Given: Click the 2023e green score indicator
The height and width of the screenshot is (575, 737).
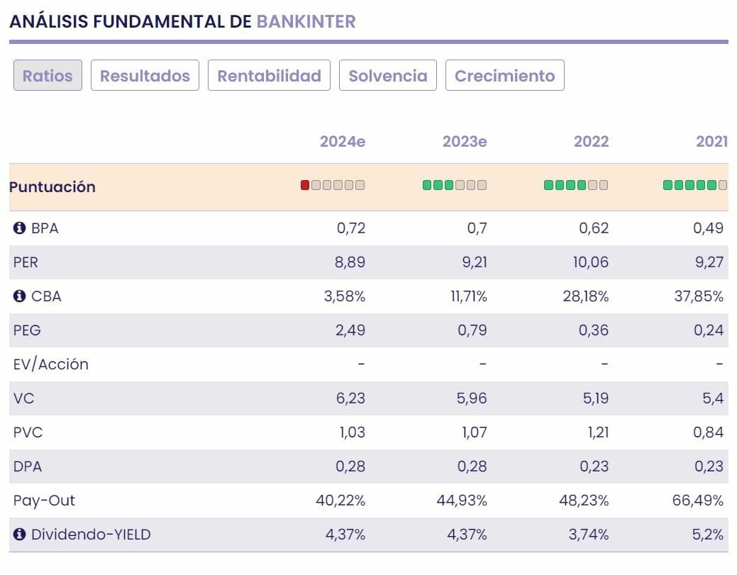Looking at the screenshot, I should (455, 185).
